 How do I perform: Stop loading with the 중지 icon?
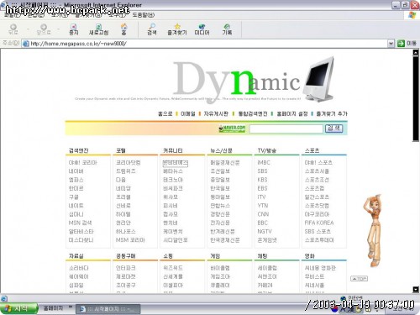tap(74, 29)
